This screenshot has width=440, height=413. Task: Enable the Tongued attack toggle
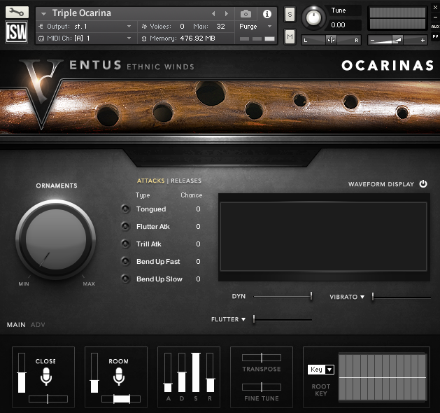pos(125,209)
